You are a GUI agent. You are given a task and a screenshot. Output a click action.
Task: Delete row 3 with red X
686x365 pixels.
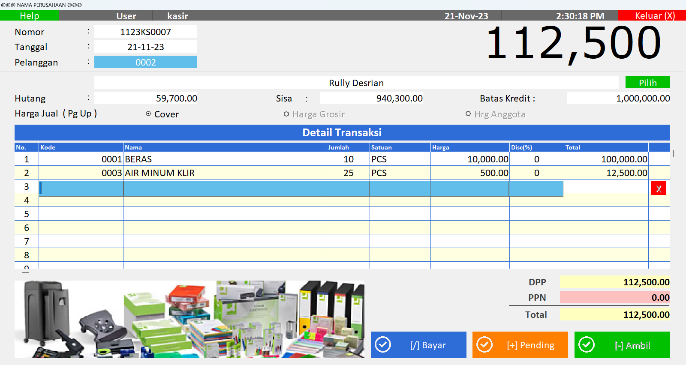658,188
